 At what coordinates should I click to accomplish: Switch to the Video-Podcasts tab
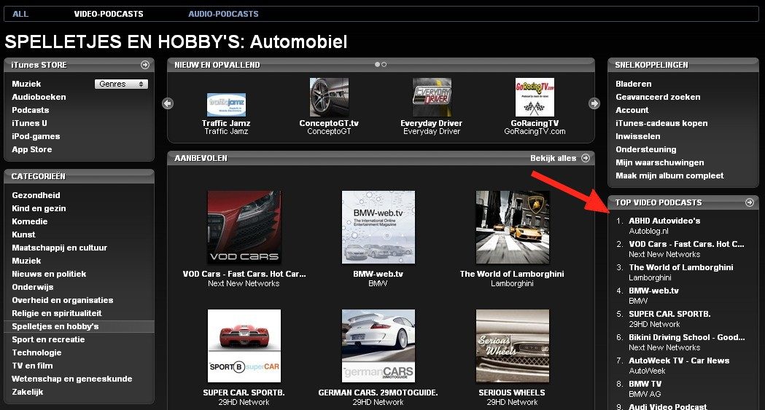tap(109, 14)
